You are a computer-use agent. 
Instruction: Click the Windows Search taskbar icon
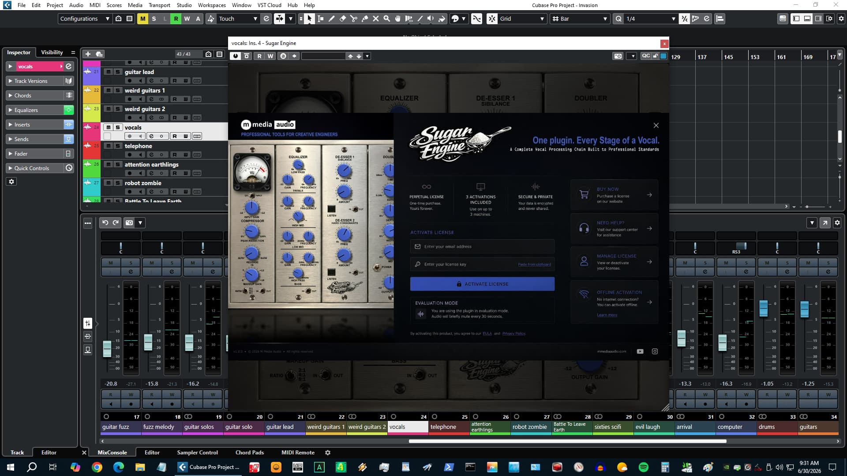[x=32, y=467]
